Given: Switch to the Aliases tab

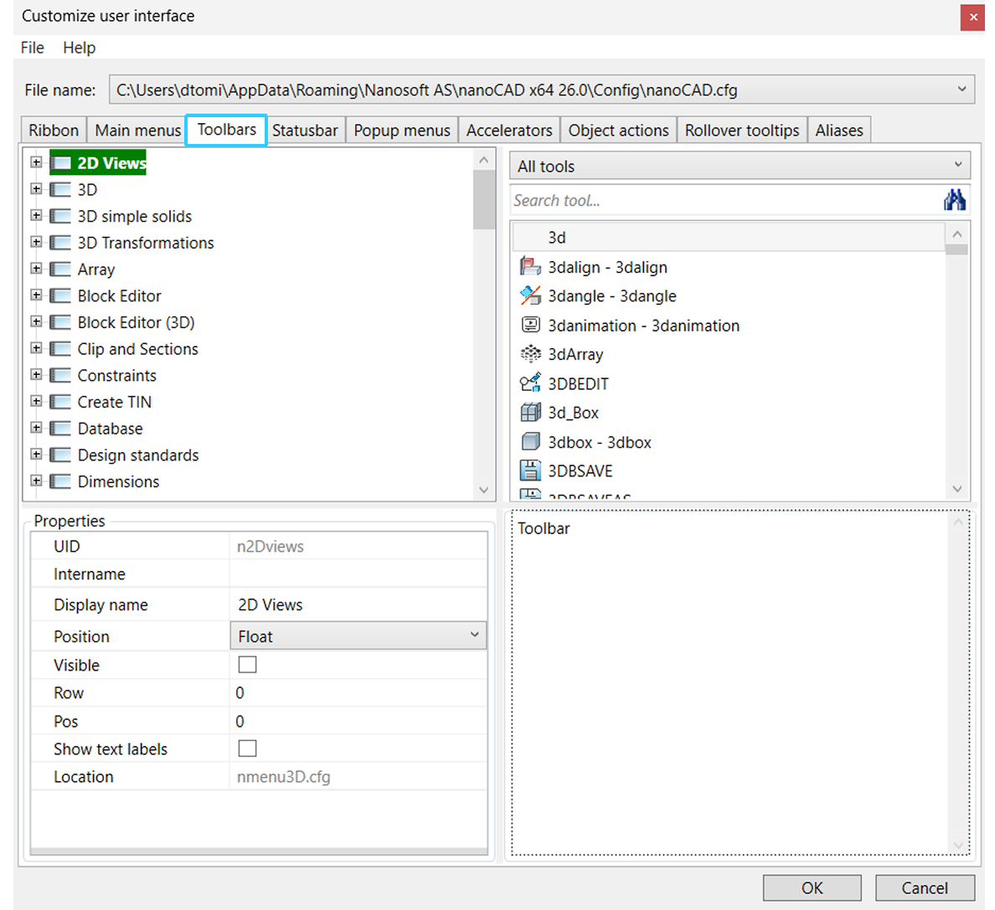Looking at the screenshot, I should click(839, 130).
